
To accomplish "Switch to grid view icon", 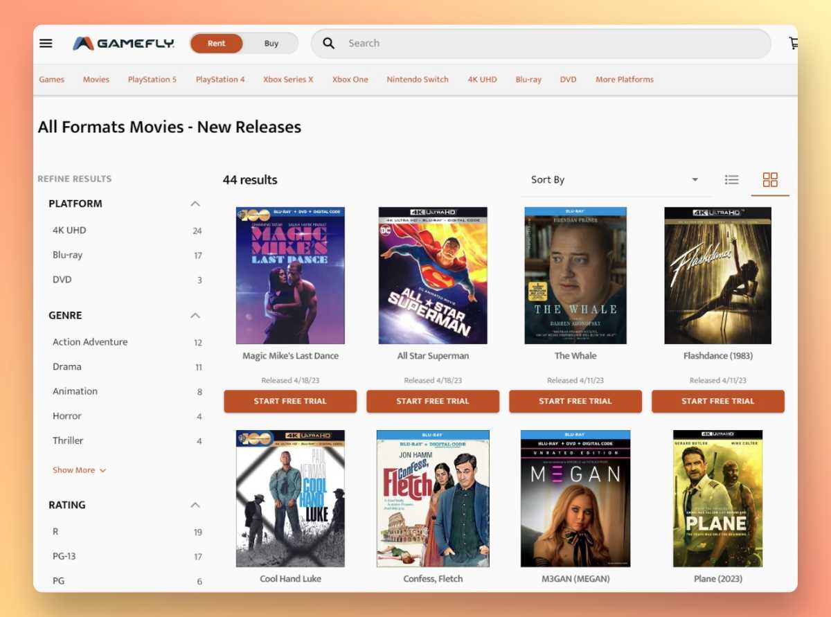I will 770,179.
